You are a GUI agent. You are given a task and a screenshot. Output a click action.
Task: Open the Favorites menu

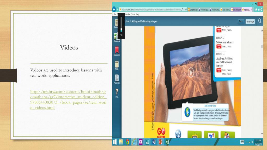(x=127, y=15)
